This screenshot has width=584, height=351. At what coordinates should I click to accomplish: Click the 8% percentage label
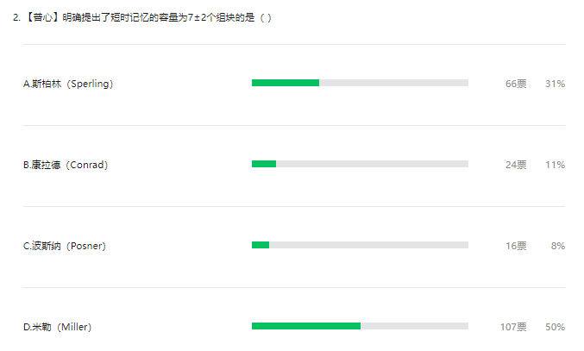[x=558, y=246]
